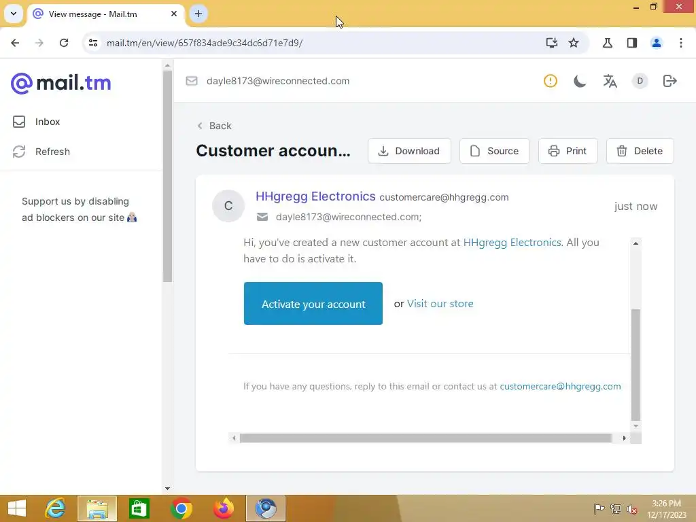The height and width of the screenshot is (522, 696).
Task: Copy address dayle8173@wireconnected.com in header
Action: click(278, 81)
